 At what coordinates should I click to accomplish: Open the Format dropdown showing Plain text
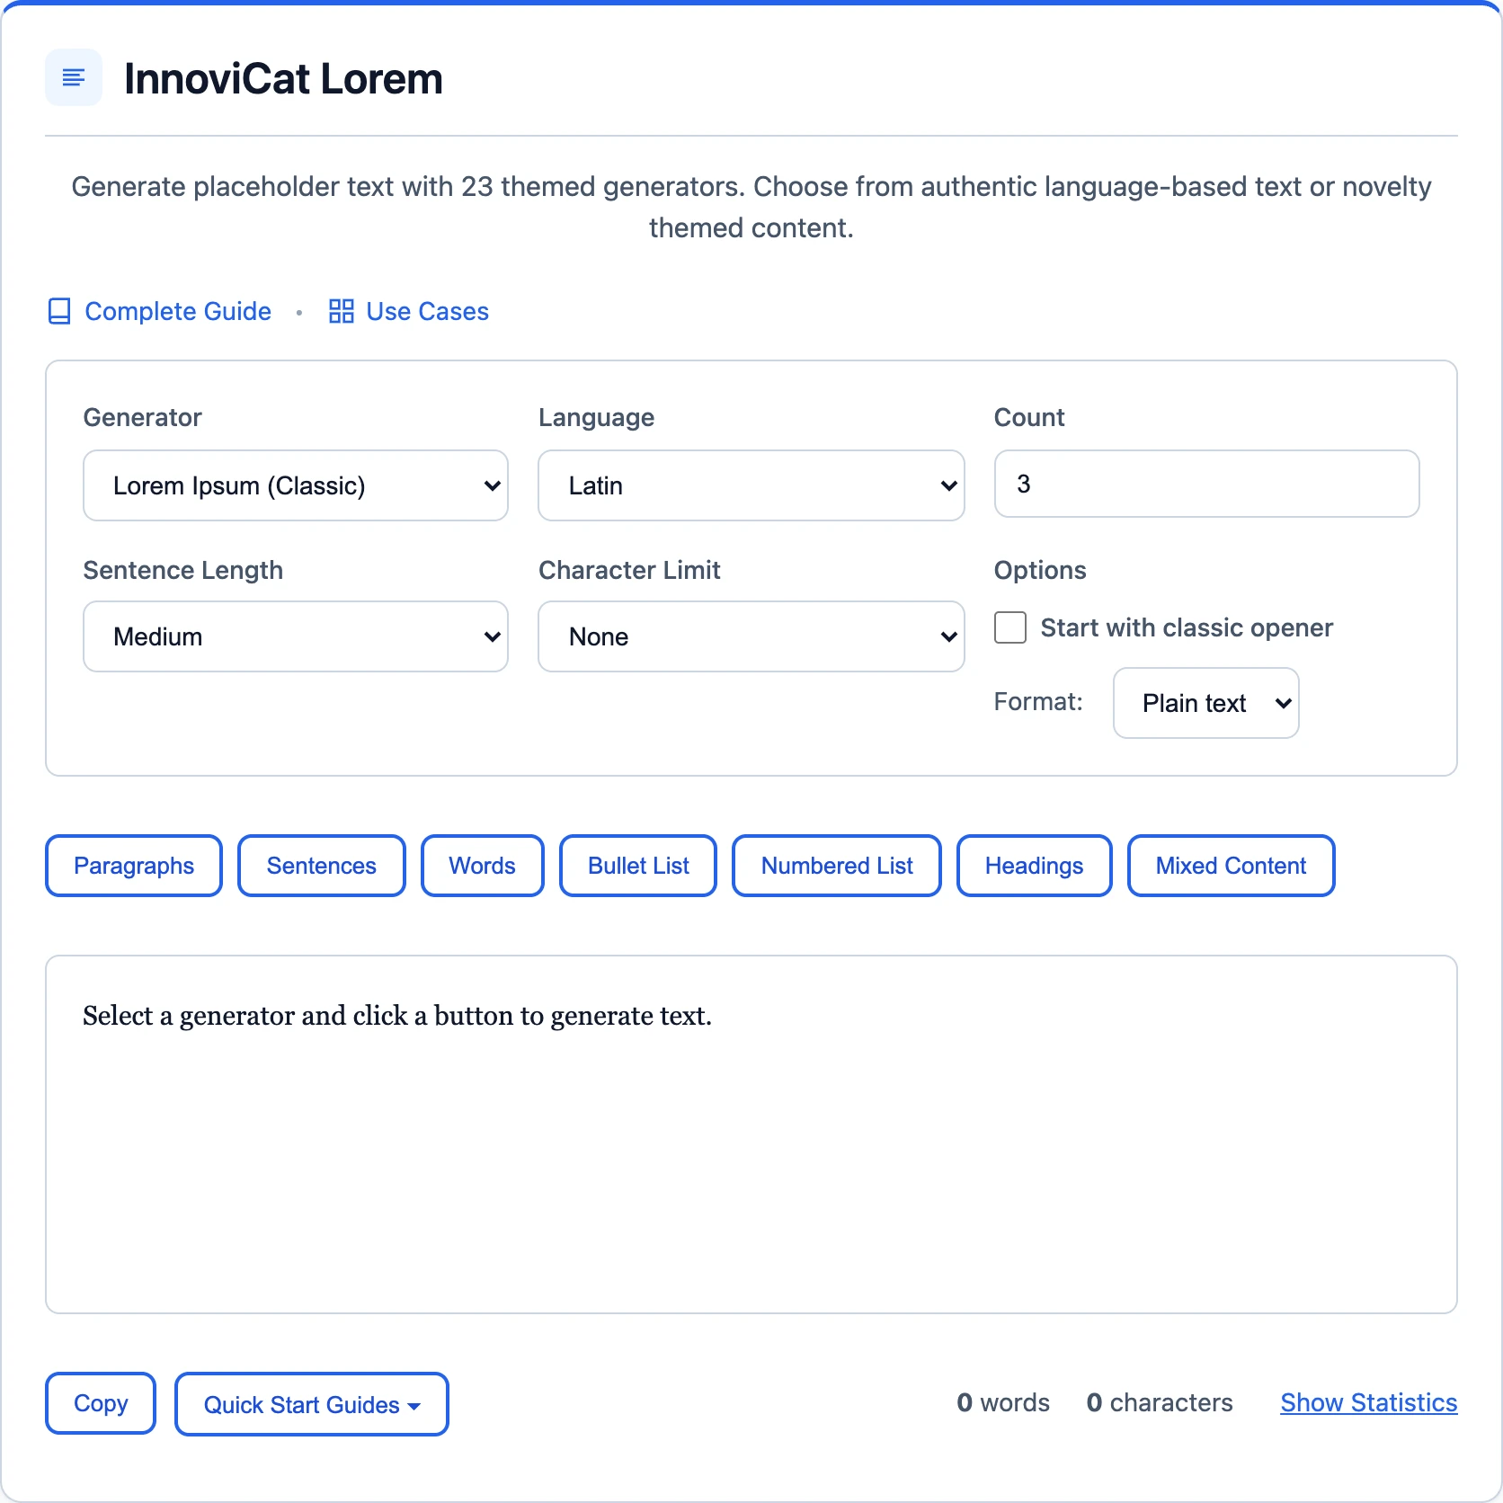coord(1206,703)
